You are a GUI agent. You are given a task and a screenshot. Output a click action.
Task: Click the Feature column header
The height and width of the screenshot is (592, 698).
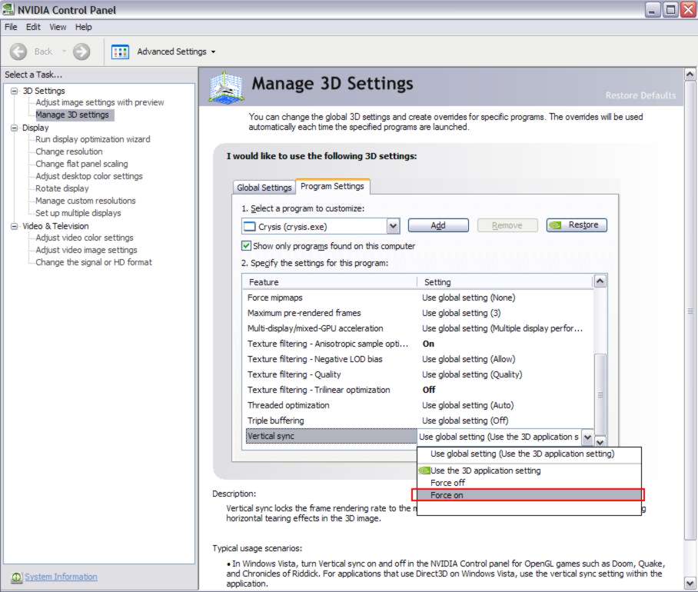[330, 282]
